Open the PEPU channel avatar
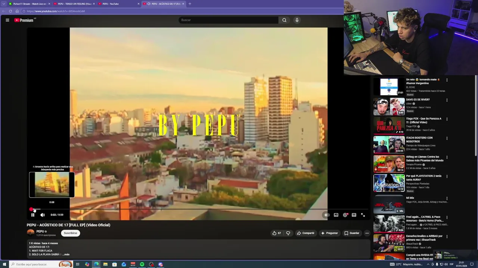 tap(31, 233)
